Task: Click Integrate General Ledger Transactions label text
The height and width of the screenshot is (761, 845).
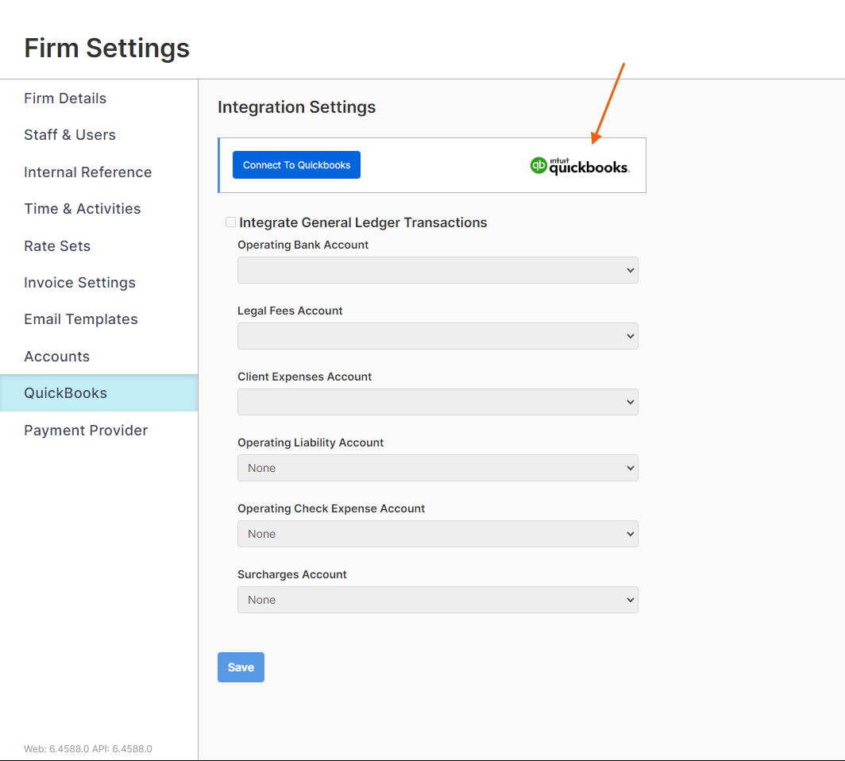Action: coord(363,222)
